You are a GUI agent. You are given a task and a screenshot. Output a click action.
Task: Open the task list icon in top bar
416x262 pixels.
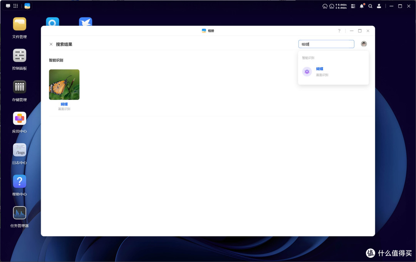point(353,6)
